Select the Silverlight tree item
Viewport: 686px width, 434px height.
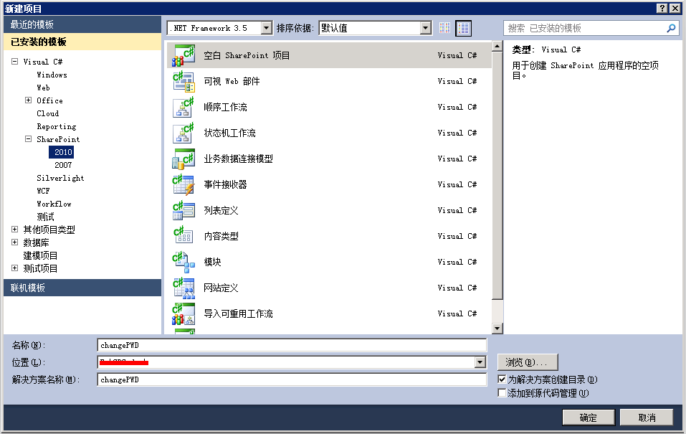60,178
